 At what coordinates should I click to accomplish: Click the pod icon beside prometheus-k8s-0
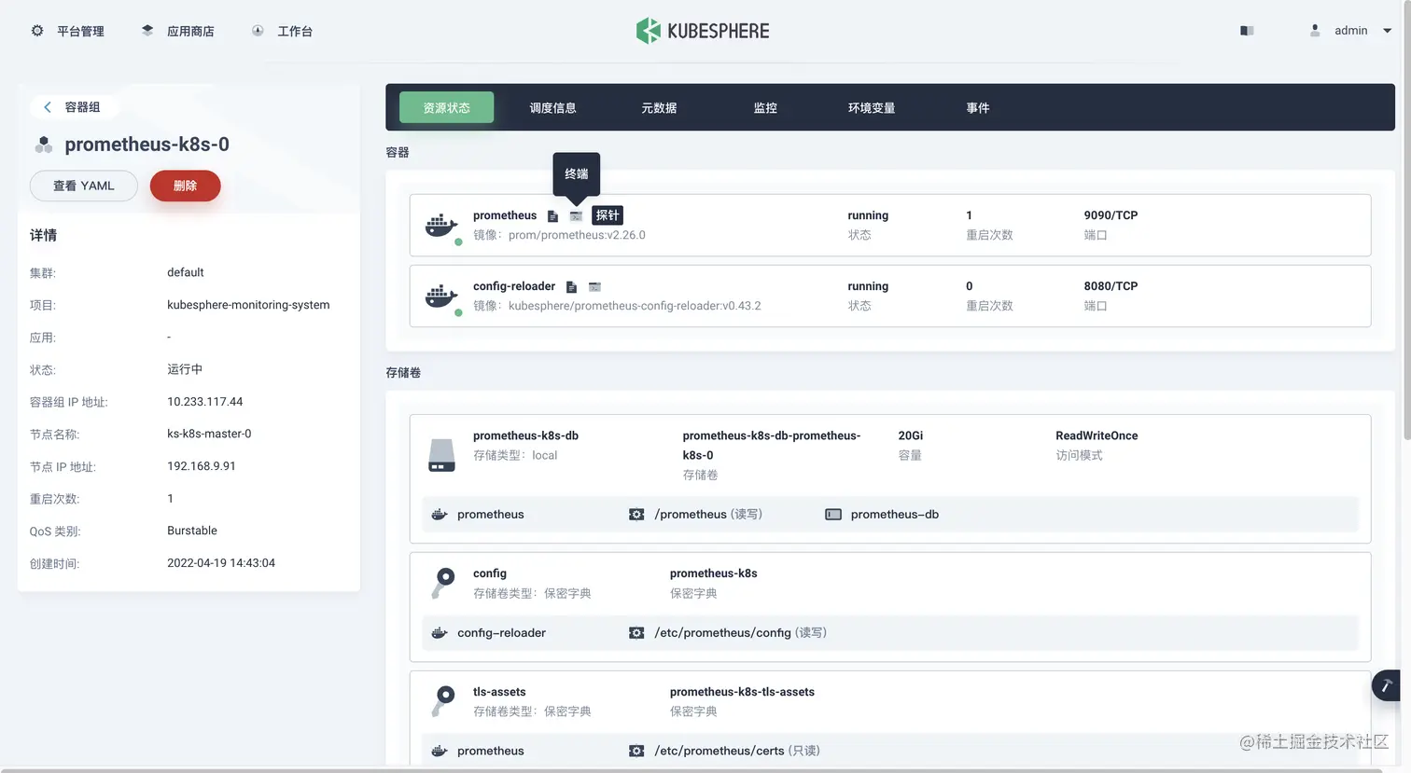coord(44,145)
